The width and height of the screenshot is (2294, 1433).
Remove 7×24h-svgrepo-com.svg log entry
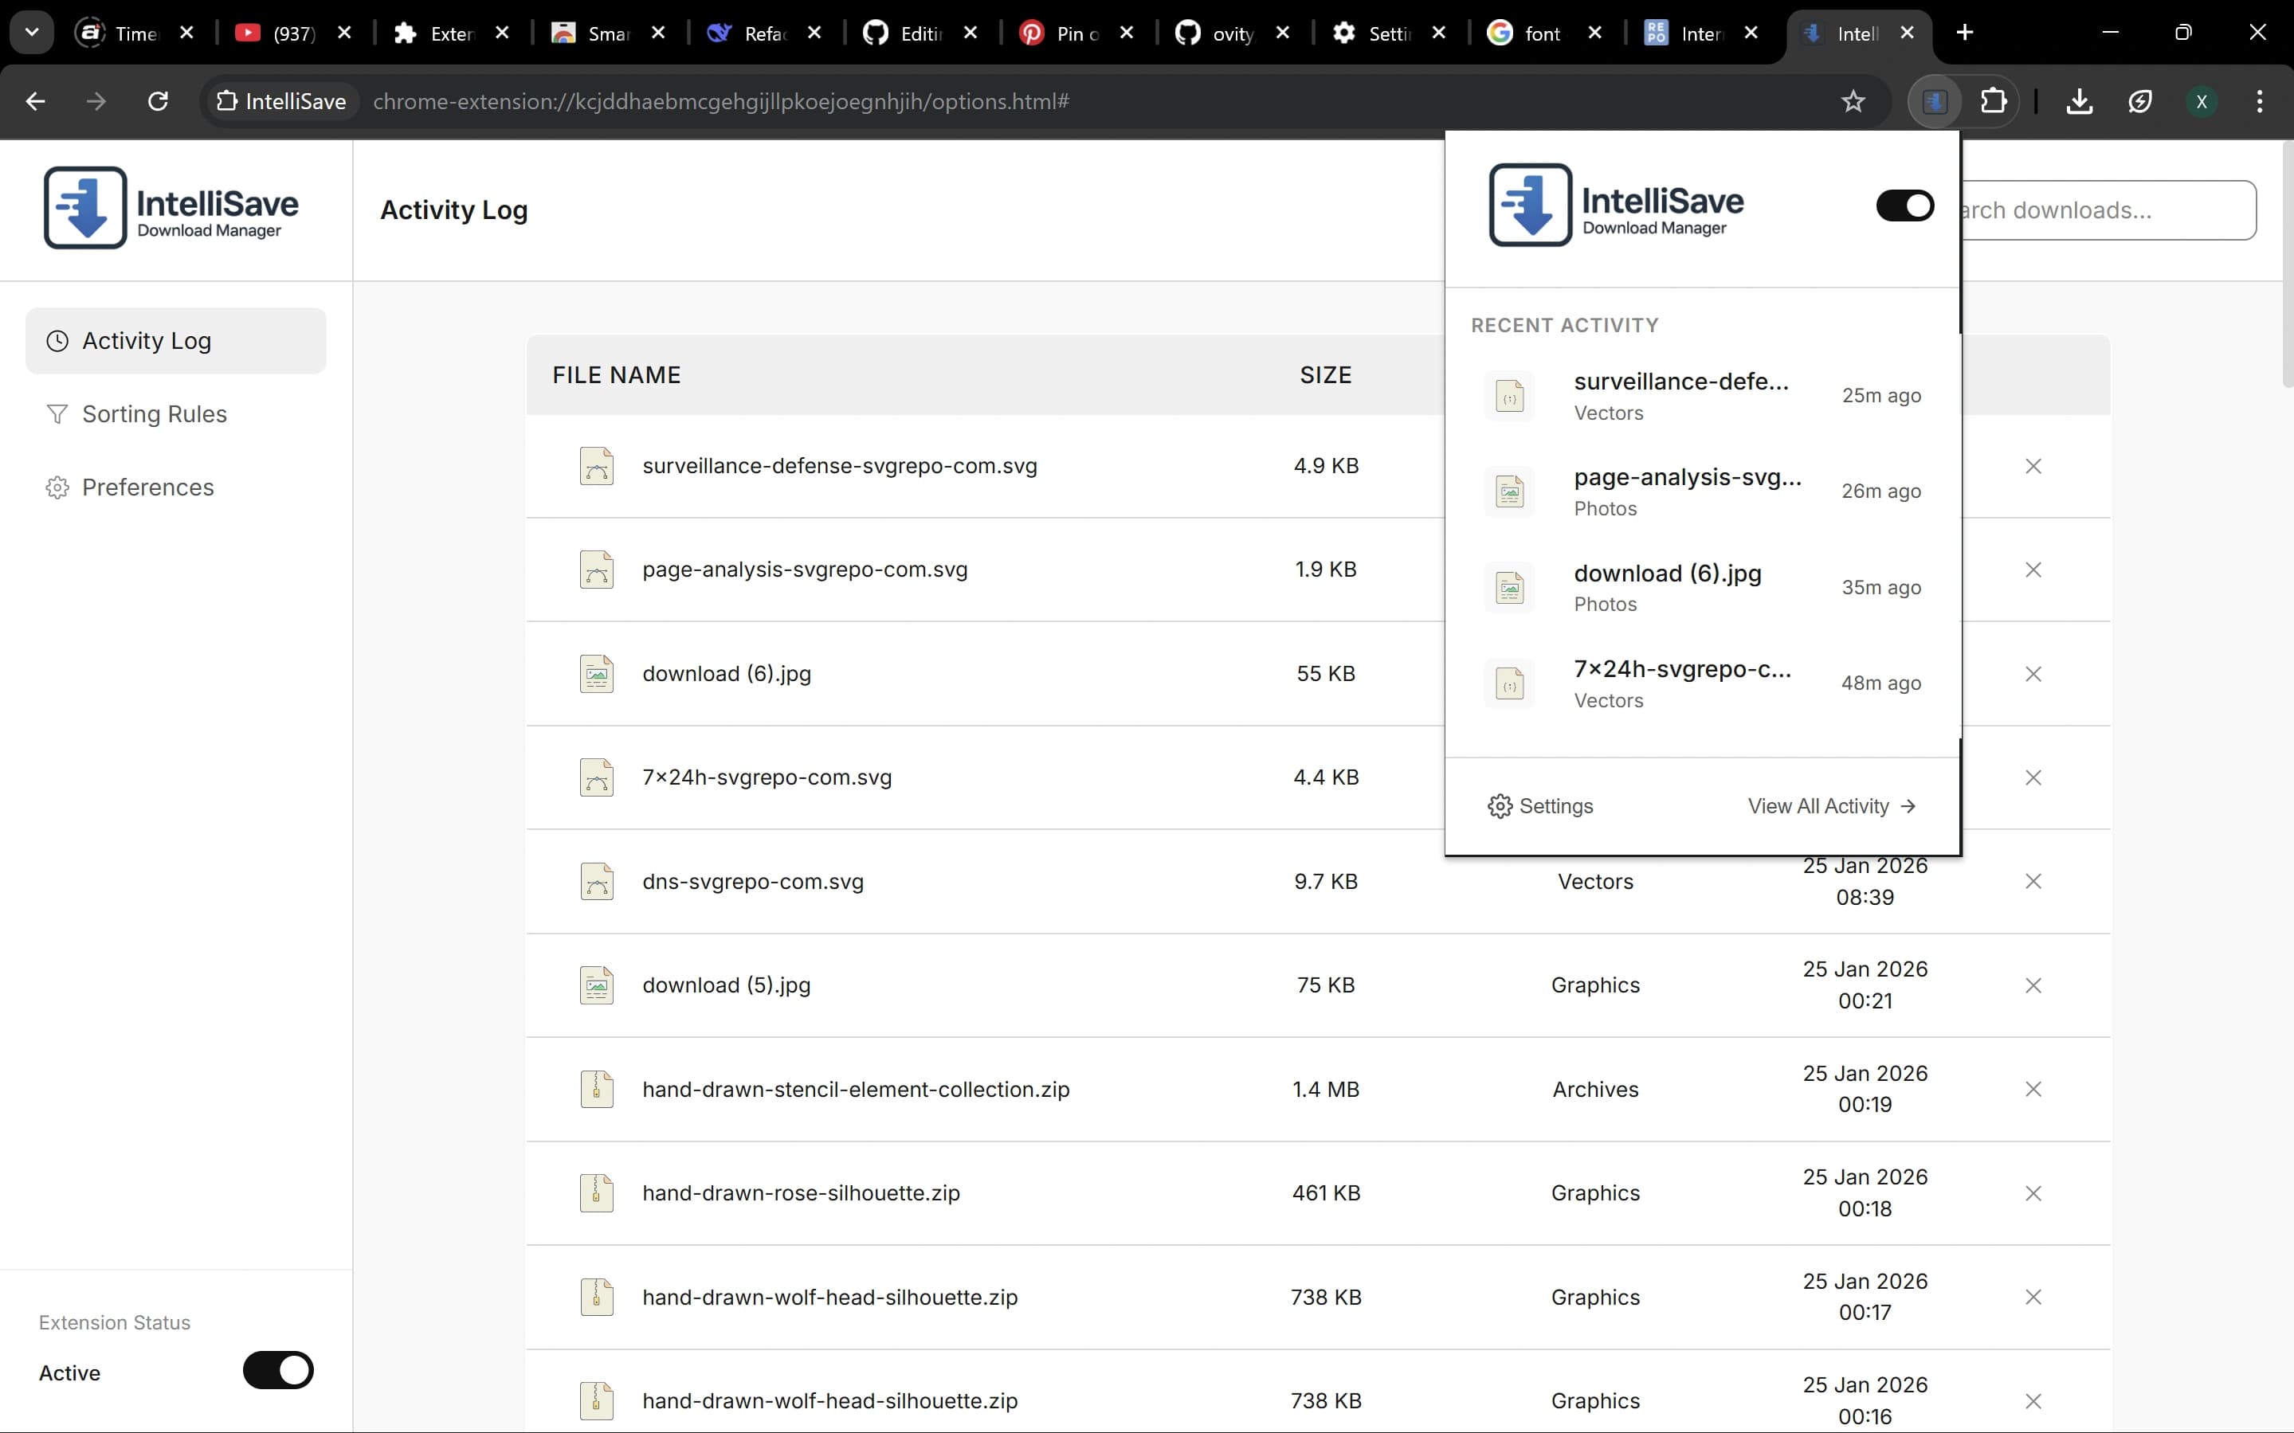coord(2033,778)
